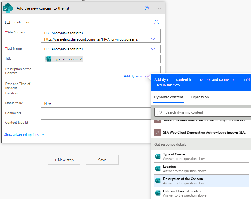
Task: Click the New step button
Action: [x=64, y=160]
